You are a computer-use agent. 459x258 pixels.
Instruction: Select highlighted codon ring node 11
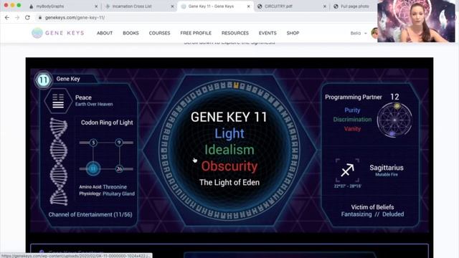coord(93,169)
